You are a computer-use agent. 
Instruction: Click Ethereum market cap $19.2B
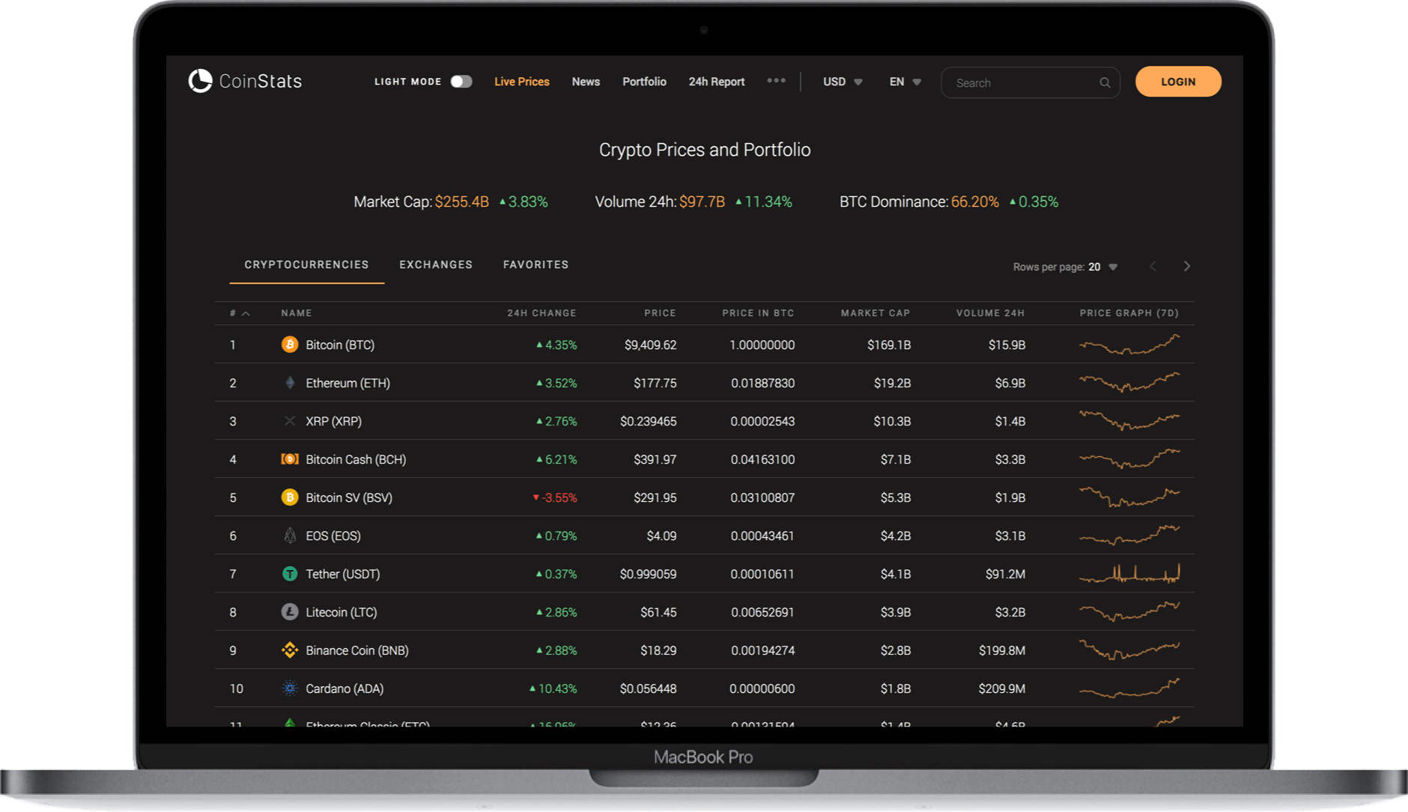coord(892,383)
